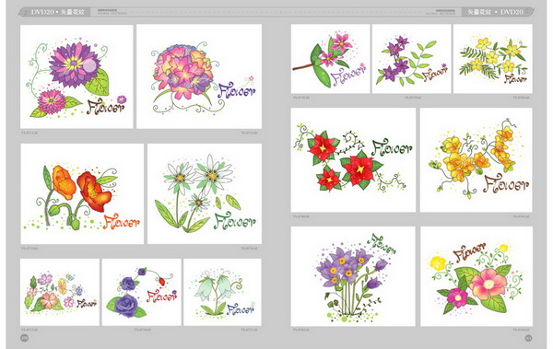Click the right page number circle at bottom

tap(529, 338)
